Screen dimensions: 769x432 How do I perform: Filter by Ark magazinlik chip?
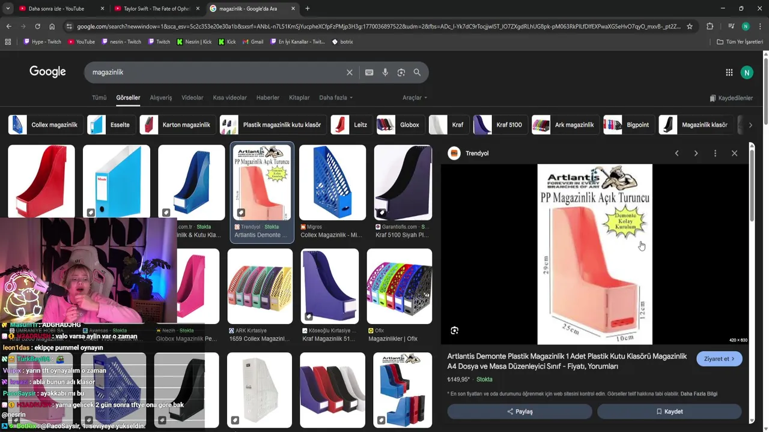click(x=566, y=125)
